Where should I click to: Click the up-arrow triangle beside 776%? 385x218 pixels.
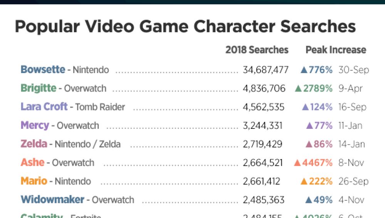pos(303,70)
